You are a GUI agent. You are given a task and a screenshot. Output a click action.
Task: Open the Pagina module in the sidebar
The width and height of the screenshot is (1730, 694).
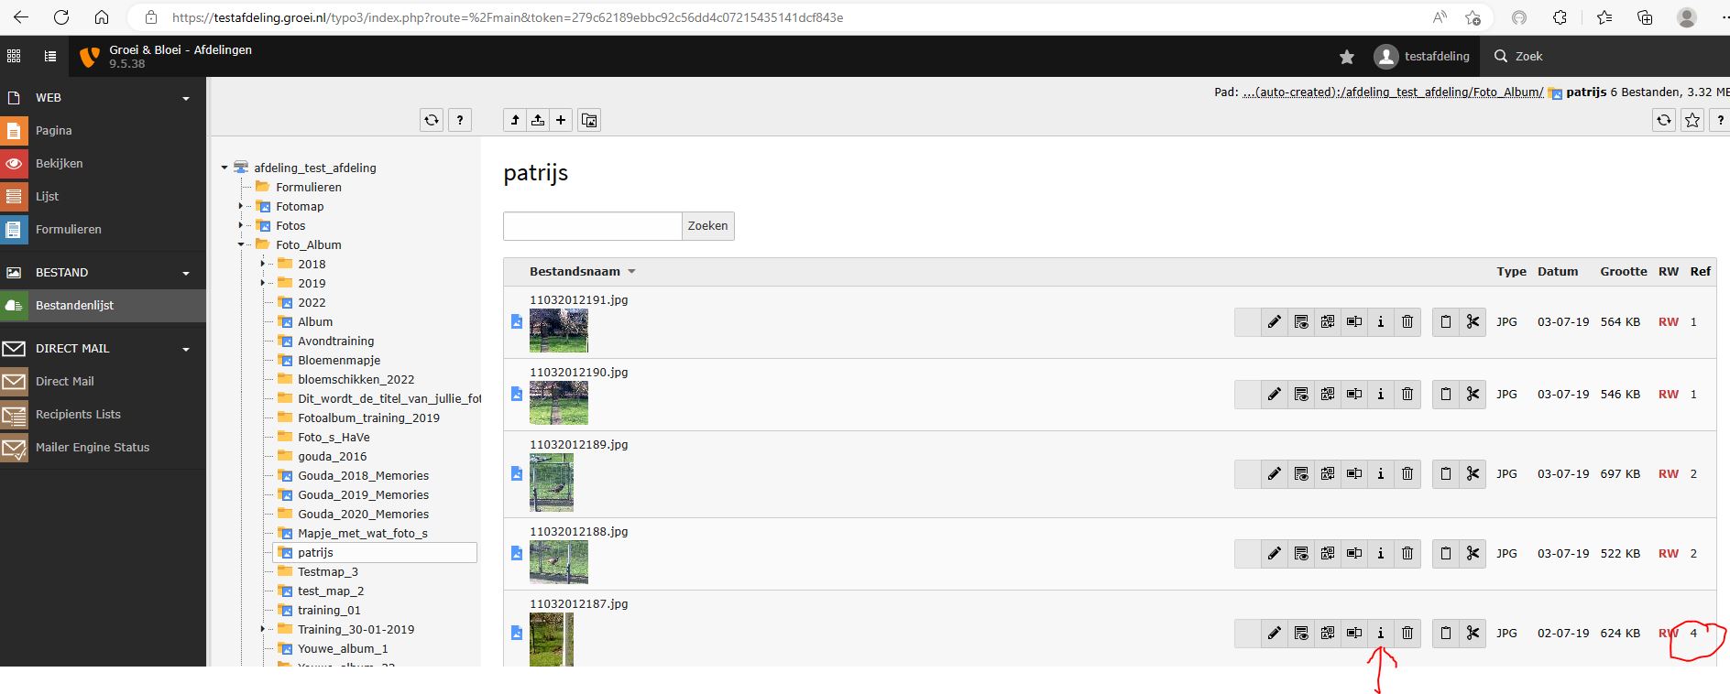tap(53, 131)
